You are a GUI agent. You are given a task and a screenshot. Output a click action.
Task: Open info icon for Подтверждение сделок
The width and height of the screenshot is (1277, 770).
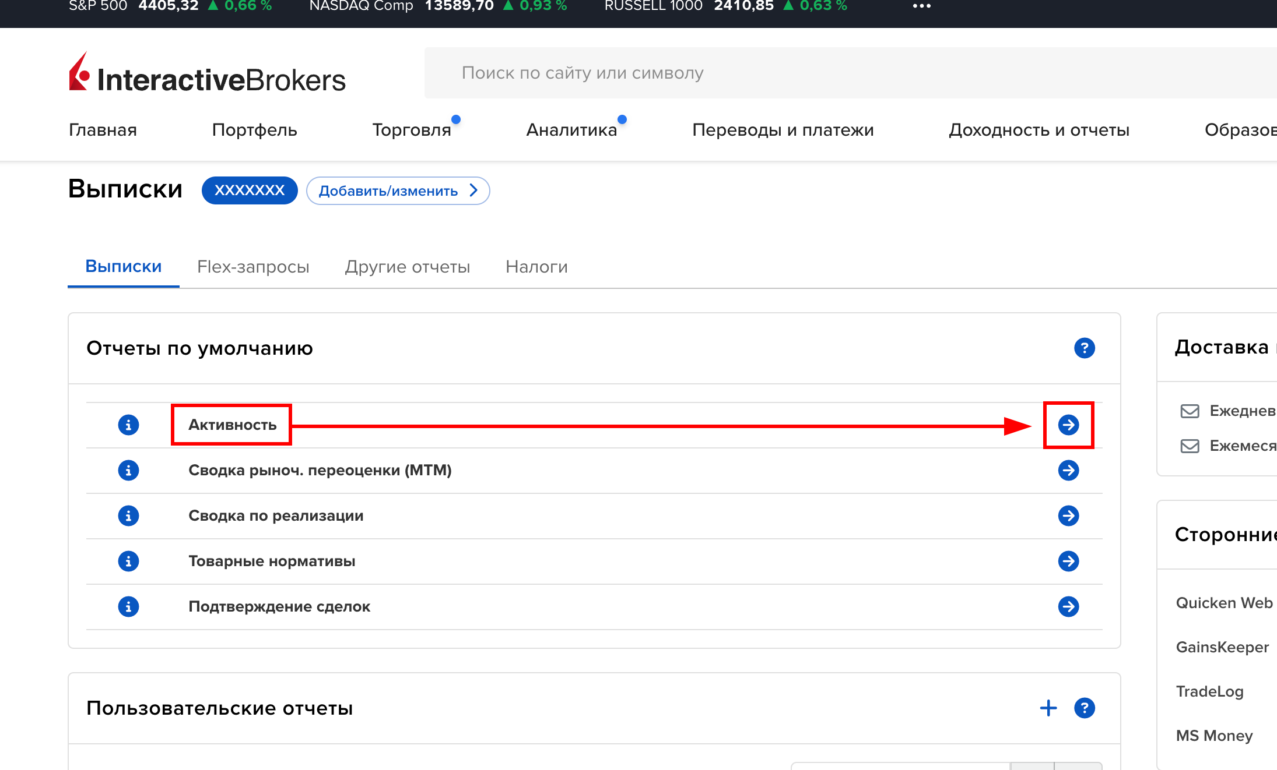[x=128, y=606]
